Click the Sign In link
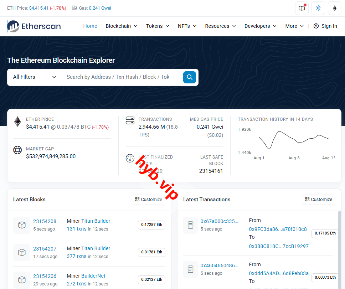Image resolution: width=345 pixels, height=289 pixels. point(328,26)
